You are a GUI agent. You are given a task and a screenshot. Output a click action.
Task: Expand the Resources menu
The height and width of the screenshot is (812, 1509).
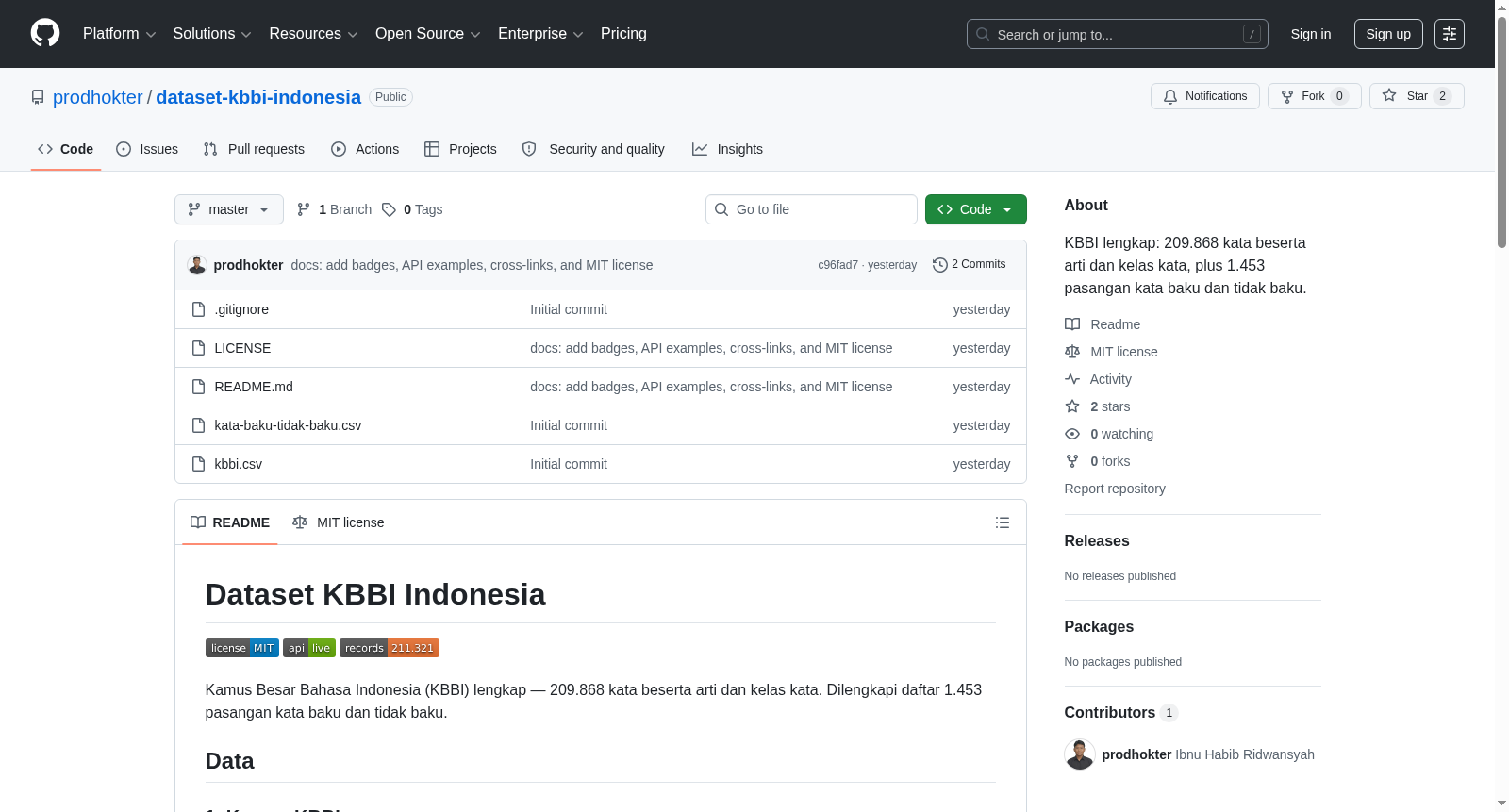313,34
